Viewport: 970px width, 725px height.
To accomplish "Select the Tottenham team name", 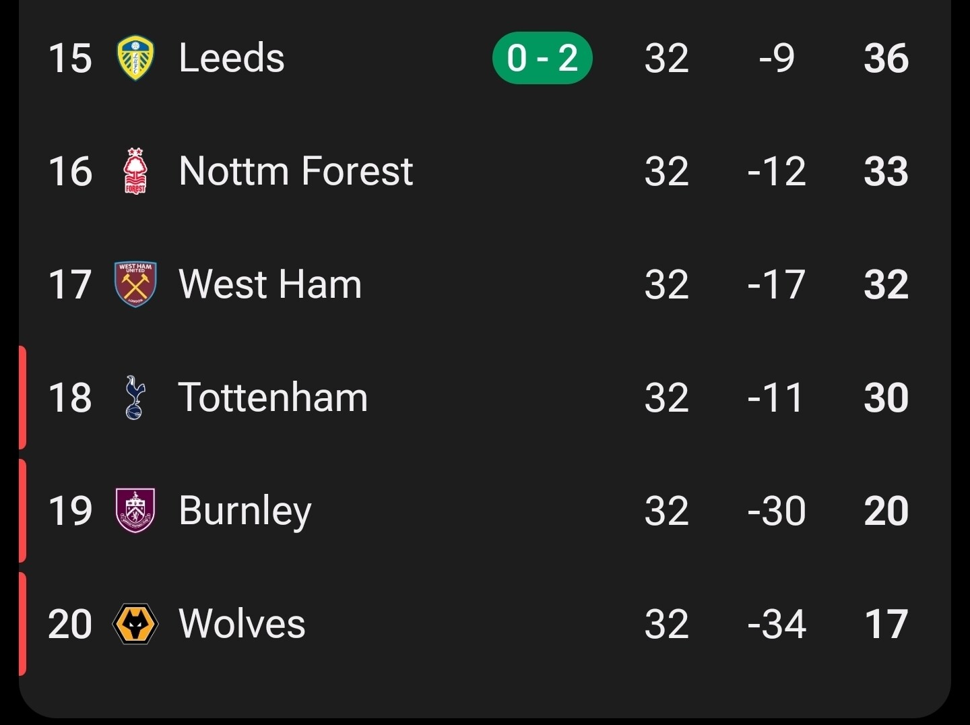I will coord(273,398).
